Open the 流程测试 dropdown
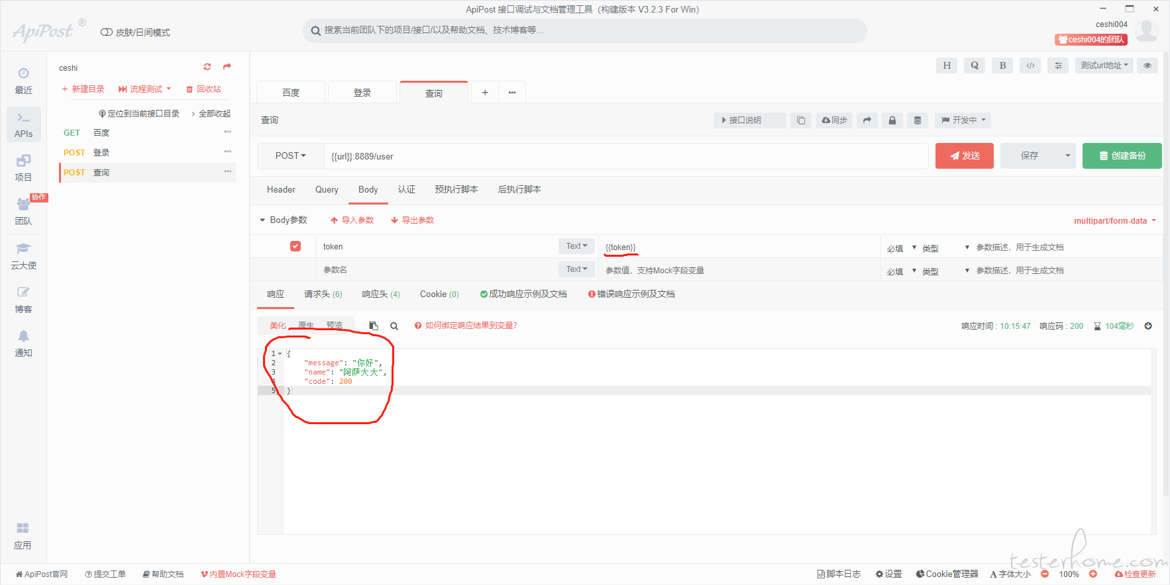This screenshot has height=585, width=1170. (x=144, y=89)
